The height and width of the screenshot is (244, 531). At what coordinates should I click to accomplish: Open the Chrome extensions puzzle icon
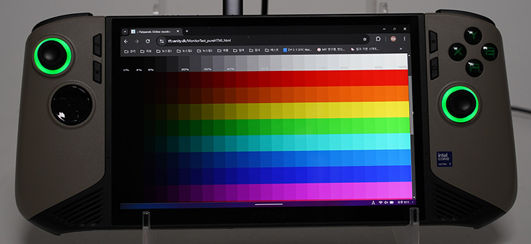(378, 39)
